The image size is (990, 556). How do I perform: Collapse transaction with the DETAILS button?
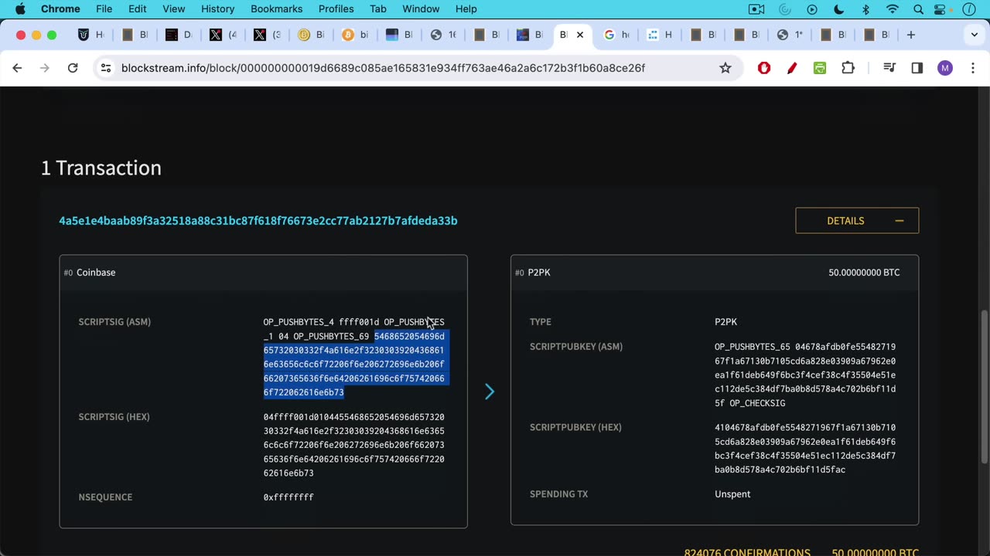pyautogui.click(x=857, y=221)
